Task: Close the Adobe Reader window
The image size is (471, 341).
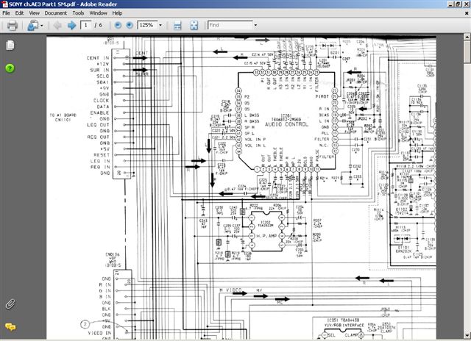Action: pyautogui.click(x=466, y=4)
